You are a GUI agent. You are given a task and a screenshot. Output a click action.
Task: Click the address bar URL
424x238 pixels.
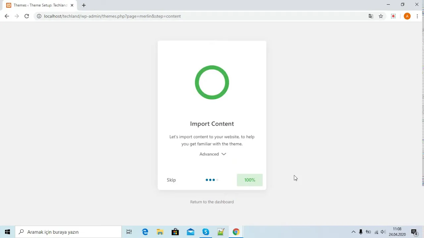click(x=112, y=16)
